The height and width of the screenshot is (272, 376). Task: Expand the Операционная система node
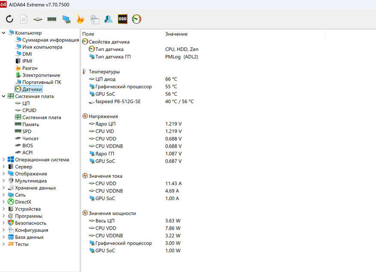click(x=4, y=160)
